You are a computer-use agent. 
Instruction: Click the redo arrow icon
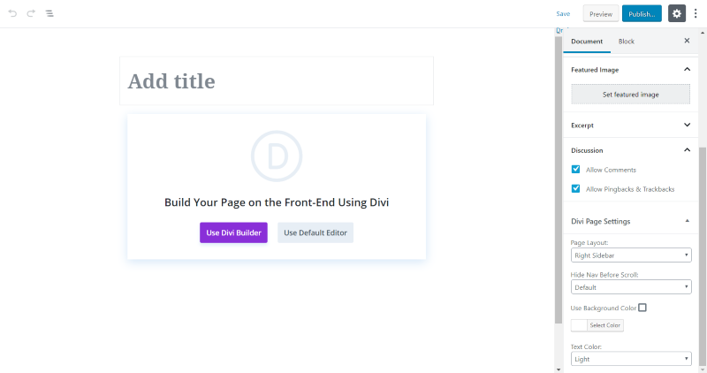coord(31,13)
